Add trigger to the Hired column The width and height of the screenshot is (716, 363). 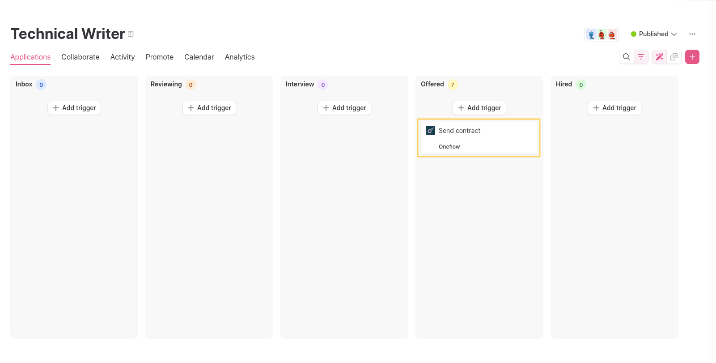tap(614, 108)
